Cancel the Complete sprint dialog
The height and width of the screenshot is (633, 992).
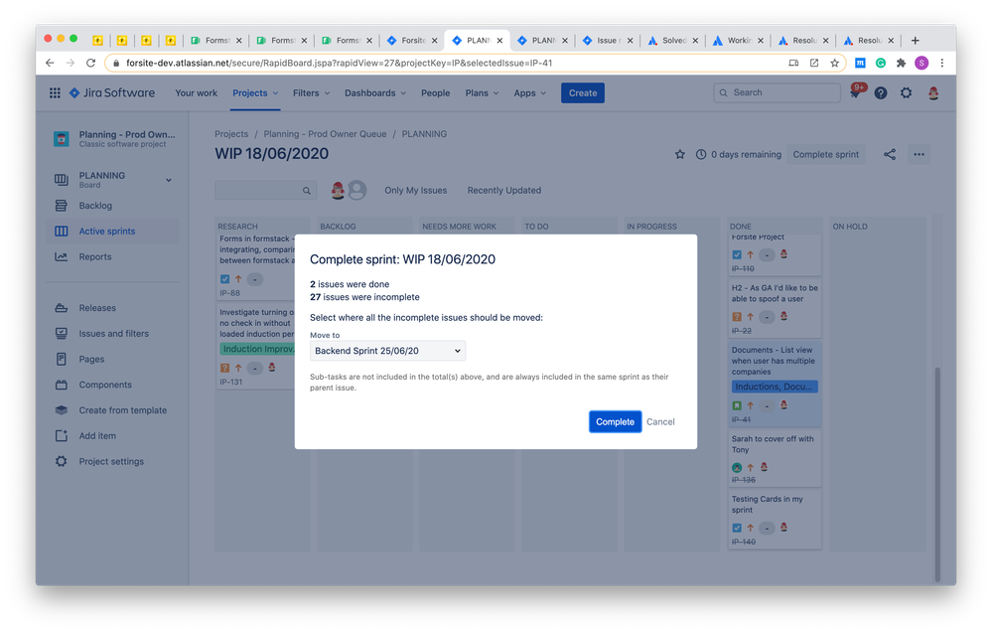click(659, 421)
